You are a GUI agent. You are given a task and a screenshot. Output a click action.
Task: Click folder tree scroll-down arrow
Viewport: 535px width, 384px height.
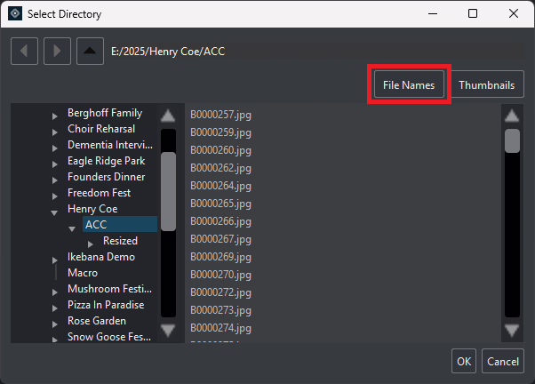tap(168, 330)
